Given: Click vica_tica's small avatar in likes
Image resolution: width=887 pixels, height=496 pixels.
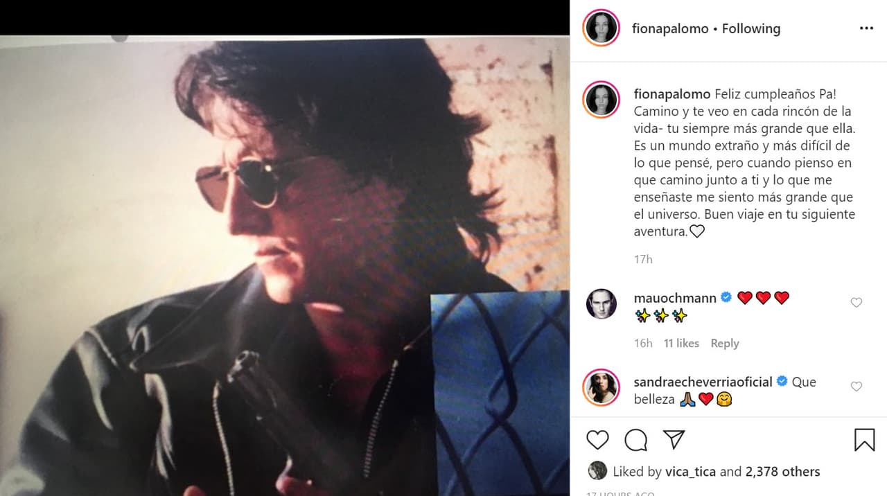Looking at the screenshot, I should point(597,471).
